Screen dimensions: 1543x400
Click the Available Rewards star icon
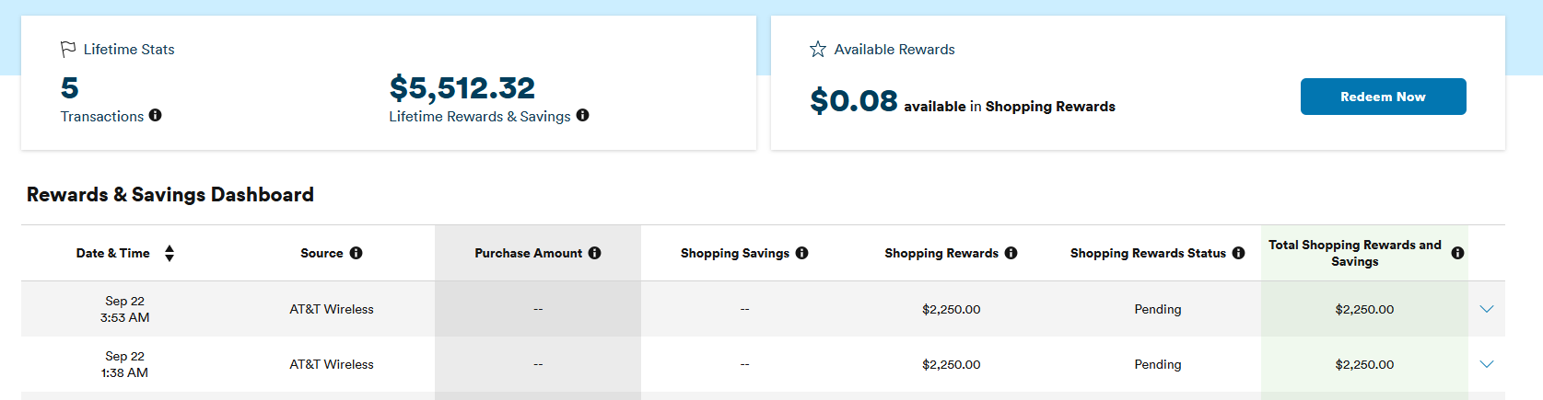coord(818,49)
